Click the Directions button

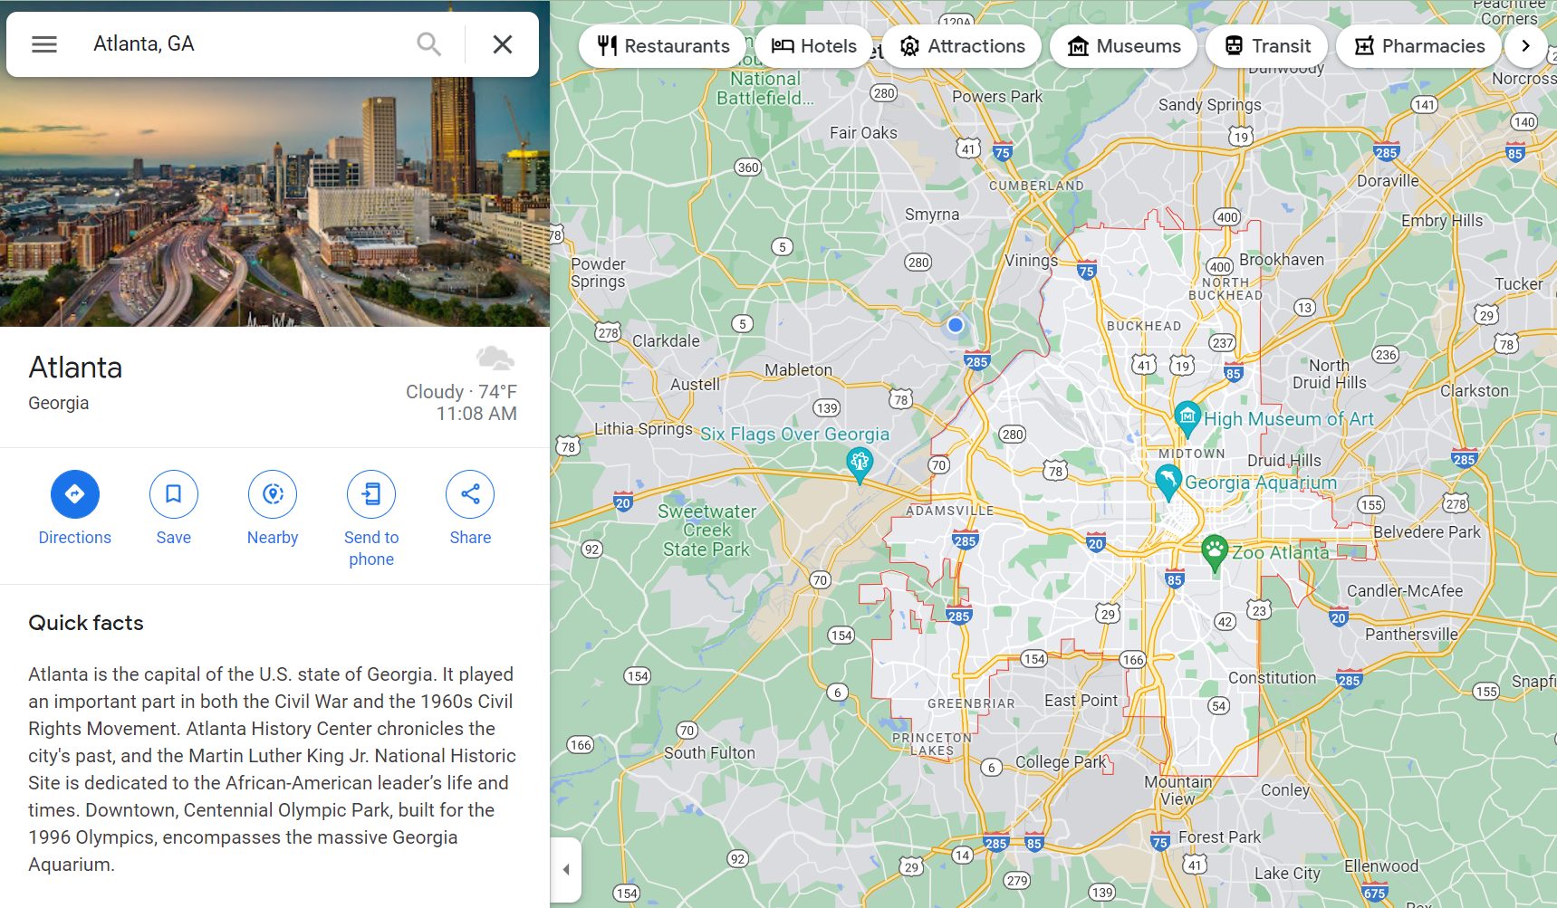[75, 508]
